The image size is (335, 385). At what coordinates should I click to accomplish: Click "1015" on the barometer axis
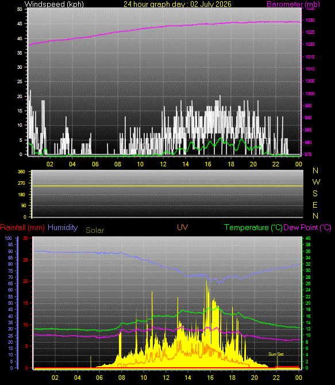click(310, 57)
